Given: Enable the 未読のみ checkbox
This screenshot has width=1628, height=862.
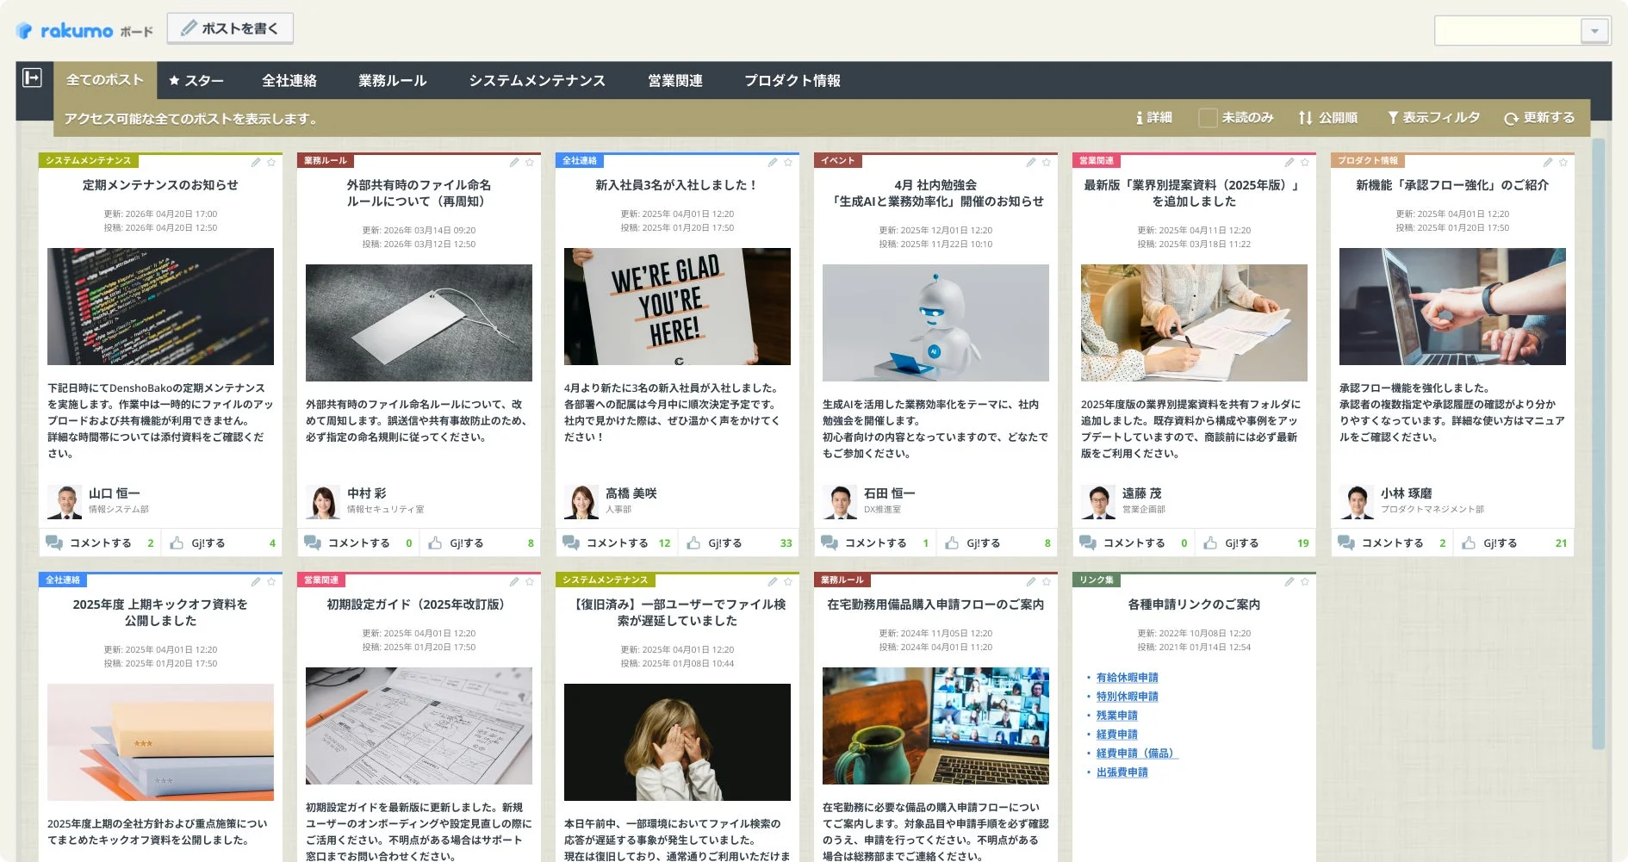Looking at the screenshot, I should [x=1206, y=117].
